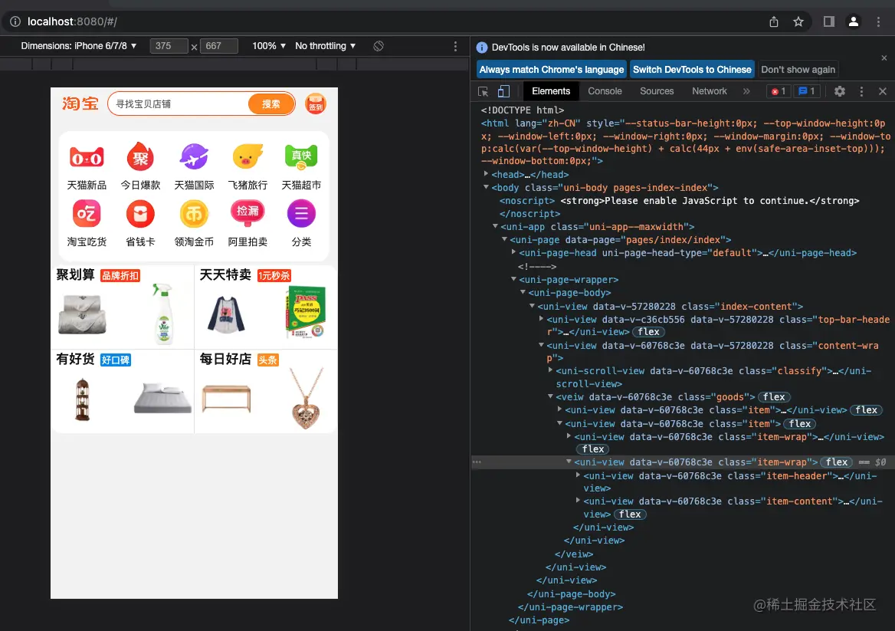Viewport: 895px width, 631px height.
Task: Tap the 领淘金币 coin icon
Action: tap(194, 214)
